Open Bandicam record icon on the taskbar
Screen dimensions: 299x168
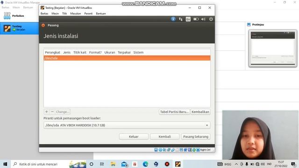tap(167, 164)
